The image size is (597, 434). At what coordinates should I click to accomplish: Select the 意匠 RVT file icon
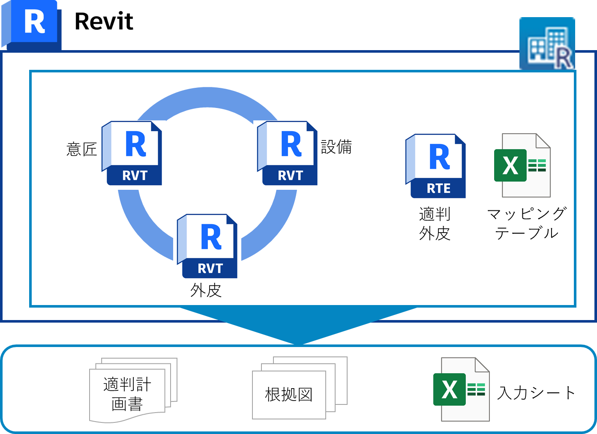pos(132,153)
